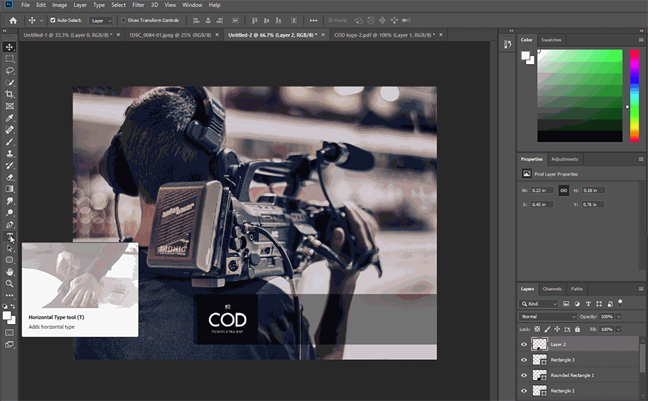Open the History panel icon
Image resolution: width=648 pixels, height=401 pixels.
tap(508, 44)
